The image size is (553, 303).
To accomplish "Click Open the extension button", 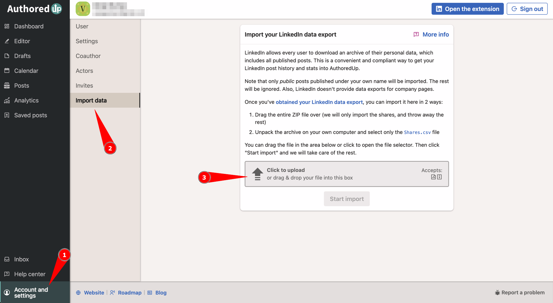I will click(467, 9).
